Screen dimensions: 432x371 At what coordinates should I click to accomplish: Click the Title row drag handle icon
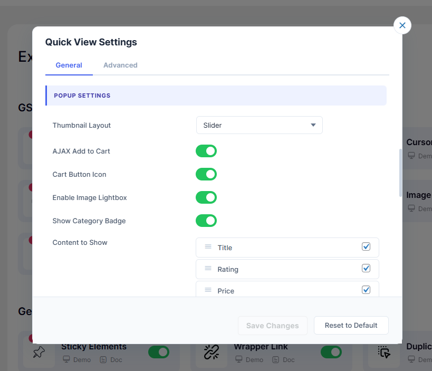[x=208, y=247]
